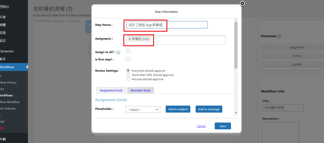Click the Assignee(s) input box
324x143 pixels.
tap(190, 40)
